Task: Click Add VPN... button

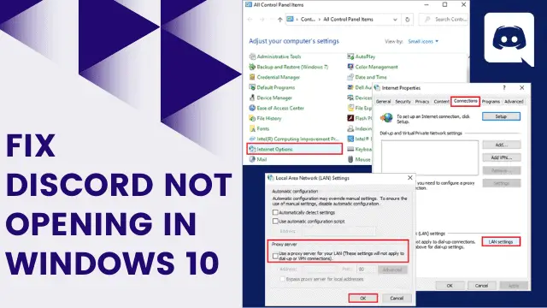Action: tap(502, 157)
